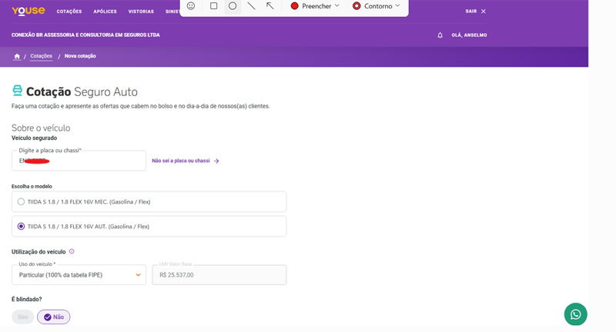The height and width of the screenshot is (332, 616).
Task: Open the Contorno outline dropdown
Action: (377, 6)
